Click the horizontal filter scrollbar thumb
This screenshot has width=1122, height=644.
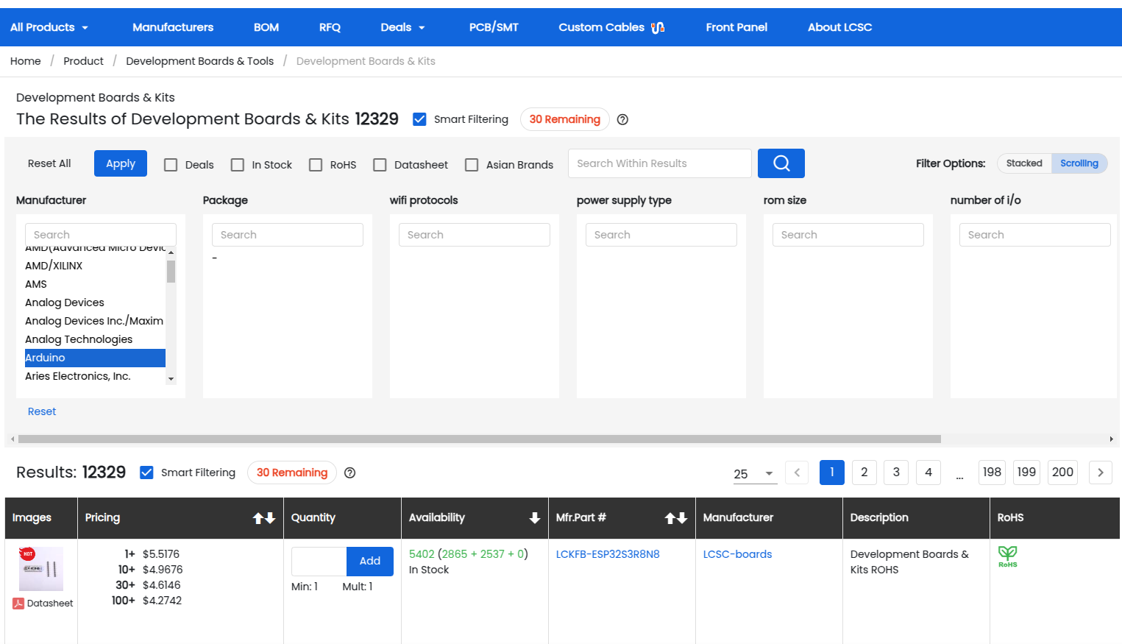(480, 439)
